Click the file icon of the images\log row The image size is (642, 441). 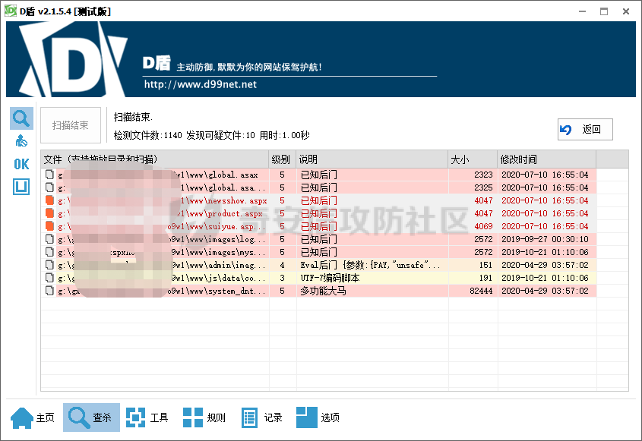(x=49, y=239)
